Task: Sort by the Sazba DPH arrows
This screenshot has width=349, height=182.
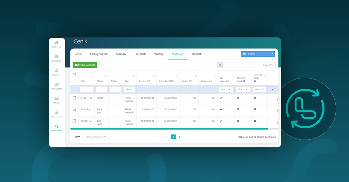Action: (196, 76)
